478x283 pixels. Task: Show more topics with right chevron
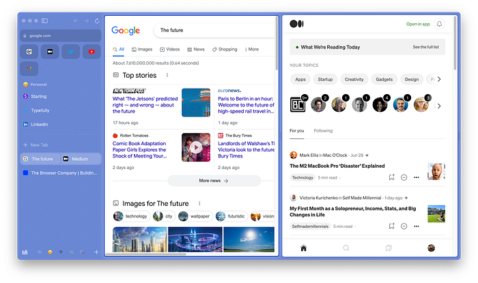pyautogui.click(x=439, y=79)
